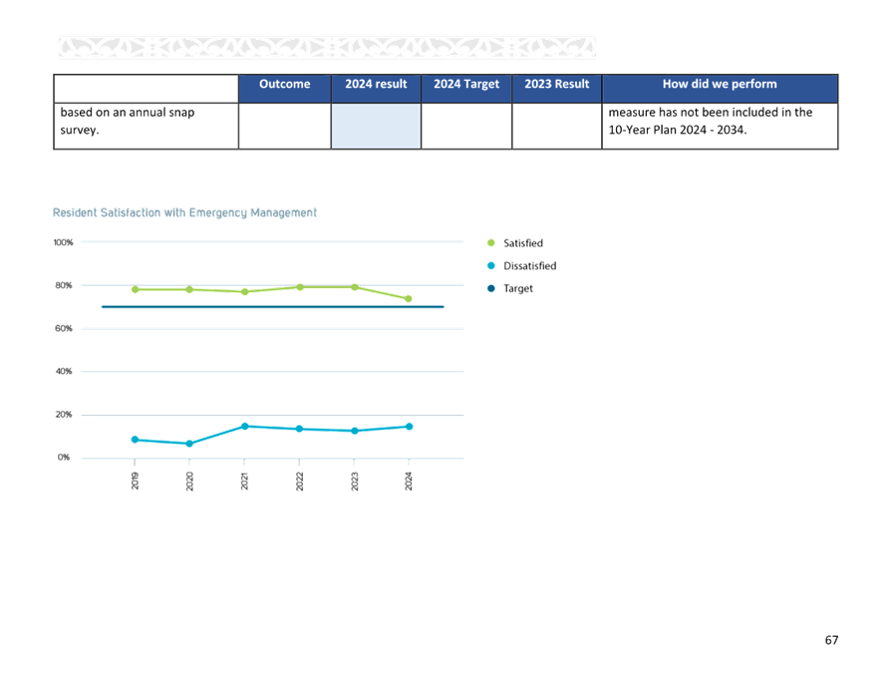Click the Satisfied data point for 2021
Viewport: 891px width, 673px height.
point(245,291)
